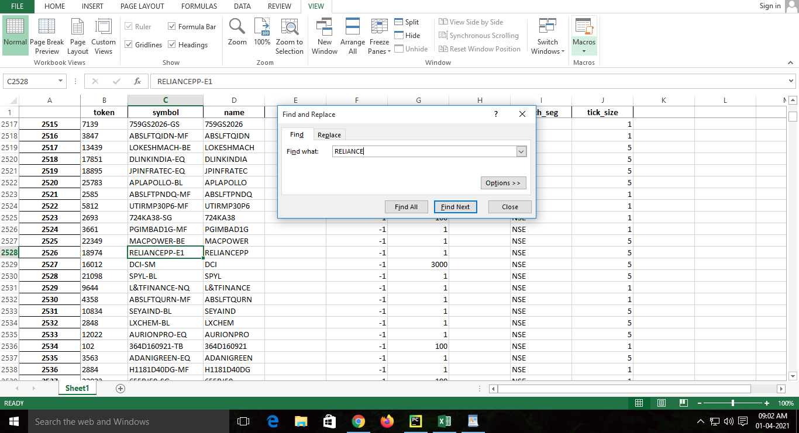
Task: Open File Explorer from taskbar
Action: 301,421
